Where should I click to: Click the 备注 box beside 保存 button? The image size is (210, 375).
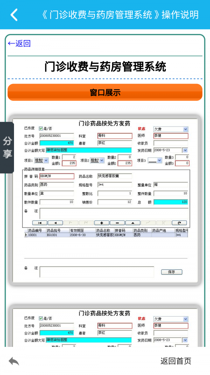(97, 272)
